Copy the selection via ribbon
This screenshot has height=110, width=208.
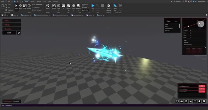(x=8, y=5)
